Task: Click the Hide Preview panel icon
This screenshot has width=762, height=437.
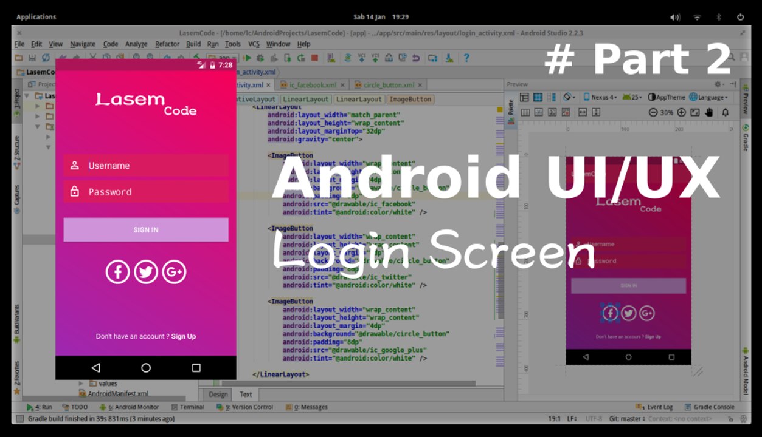Action: pyautogui.click(x=733, y=84)
